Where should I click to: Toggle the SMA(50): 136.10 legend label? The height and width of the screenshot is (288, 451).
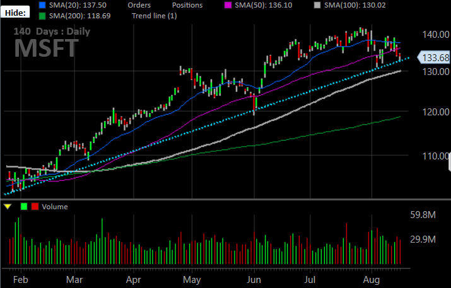(264, 5)
